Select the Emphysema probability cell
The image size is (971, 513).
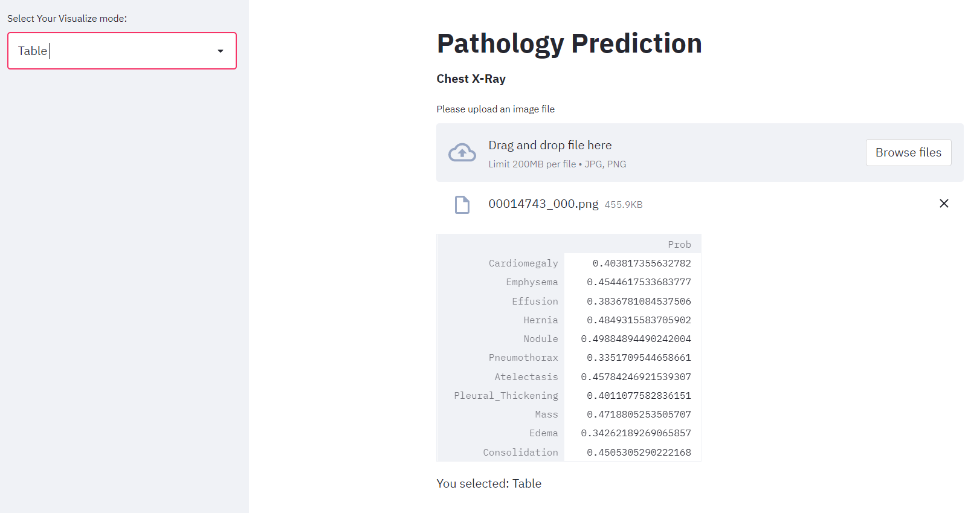[x=633, y=282]
